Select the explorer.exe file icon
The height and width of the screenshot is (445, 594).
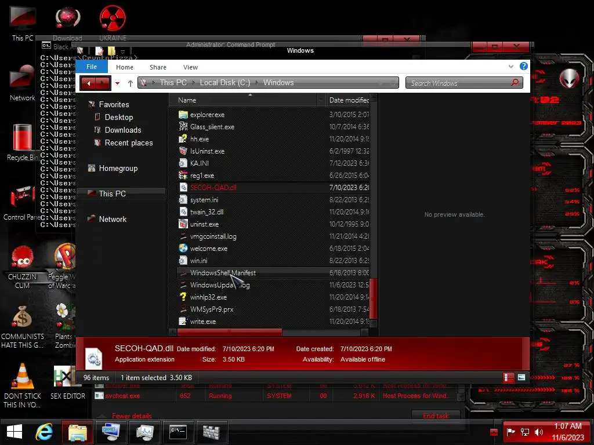click(183, 115)
